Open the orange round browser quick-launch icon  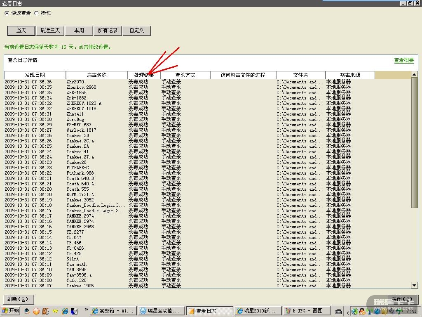[36, 311]
